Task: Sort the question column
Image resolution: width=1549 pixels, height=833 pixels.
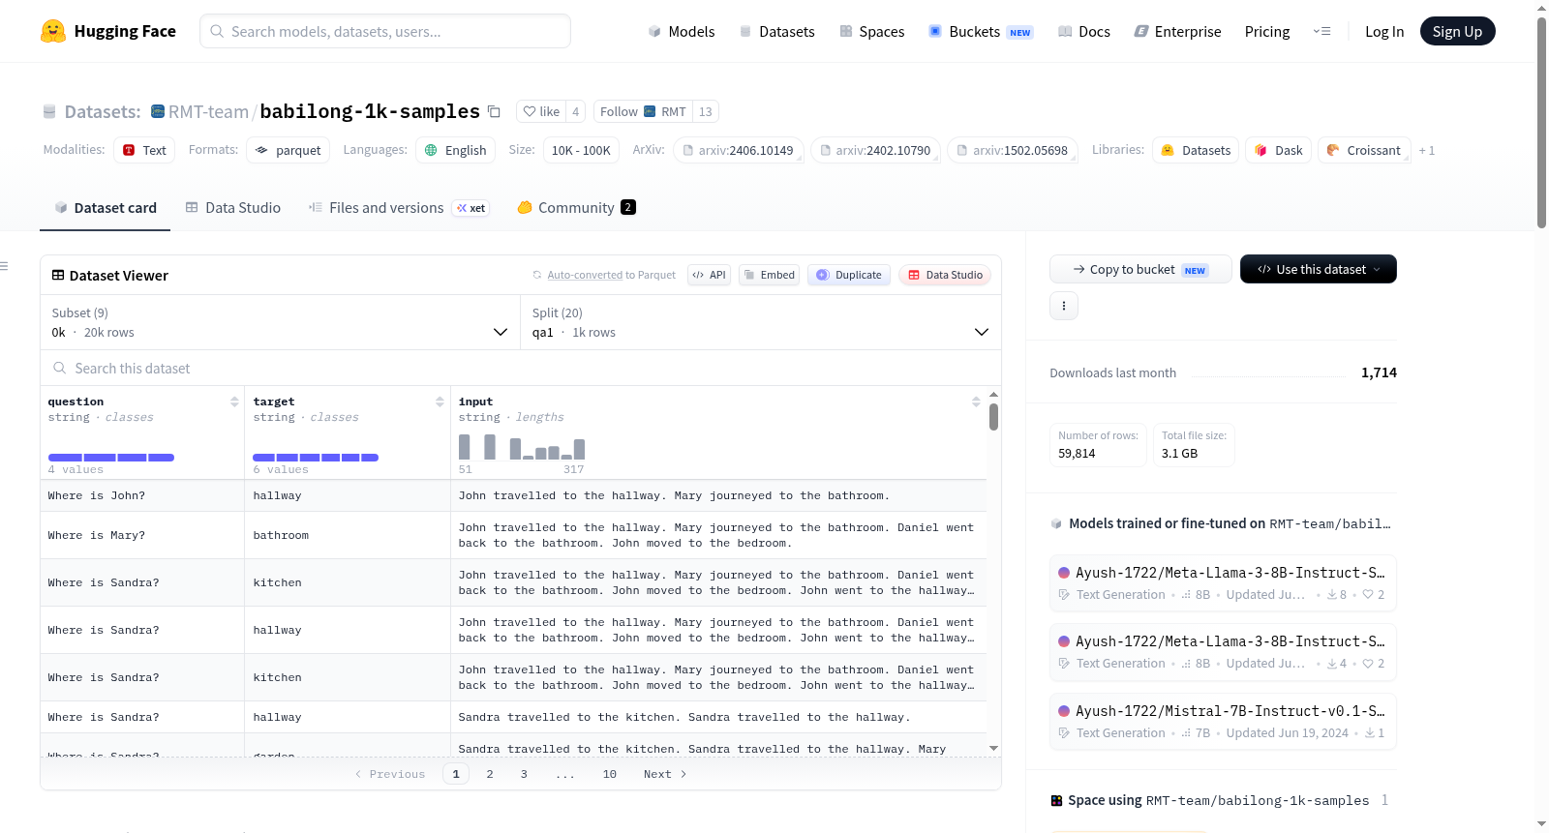Action: click(234, 402)
